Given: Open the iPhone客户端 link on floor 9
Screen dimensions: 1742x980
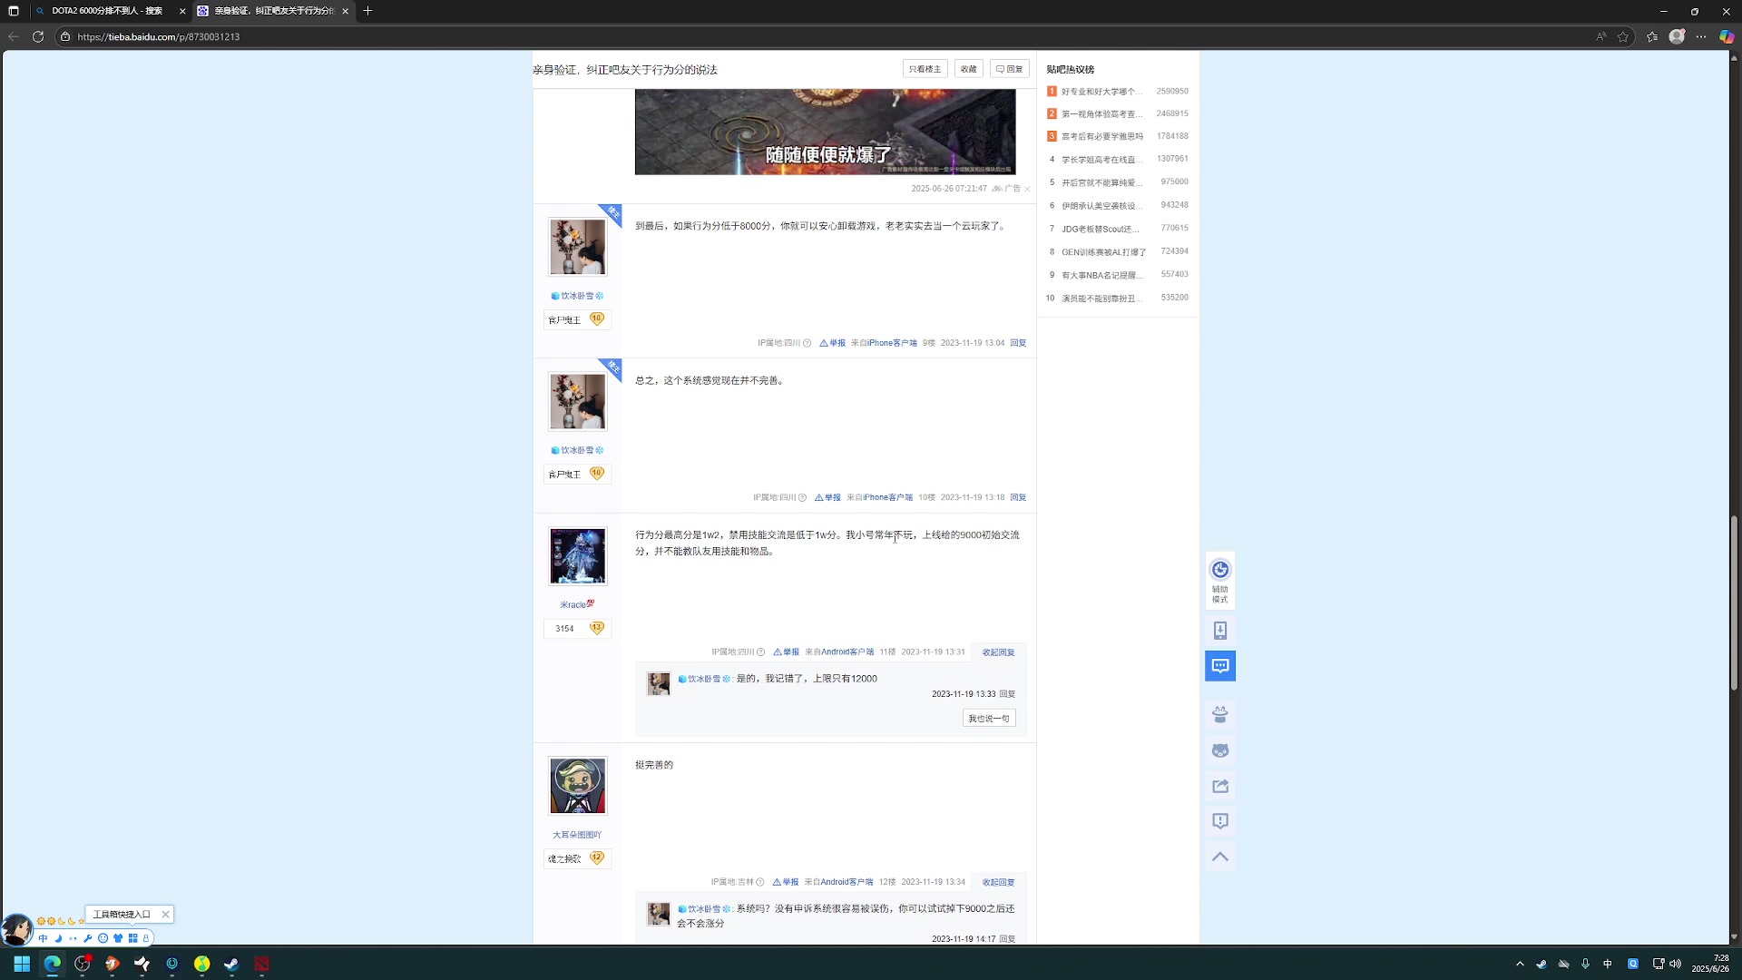Looking at the screenshot, I should [x=892, y=343].
